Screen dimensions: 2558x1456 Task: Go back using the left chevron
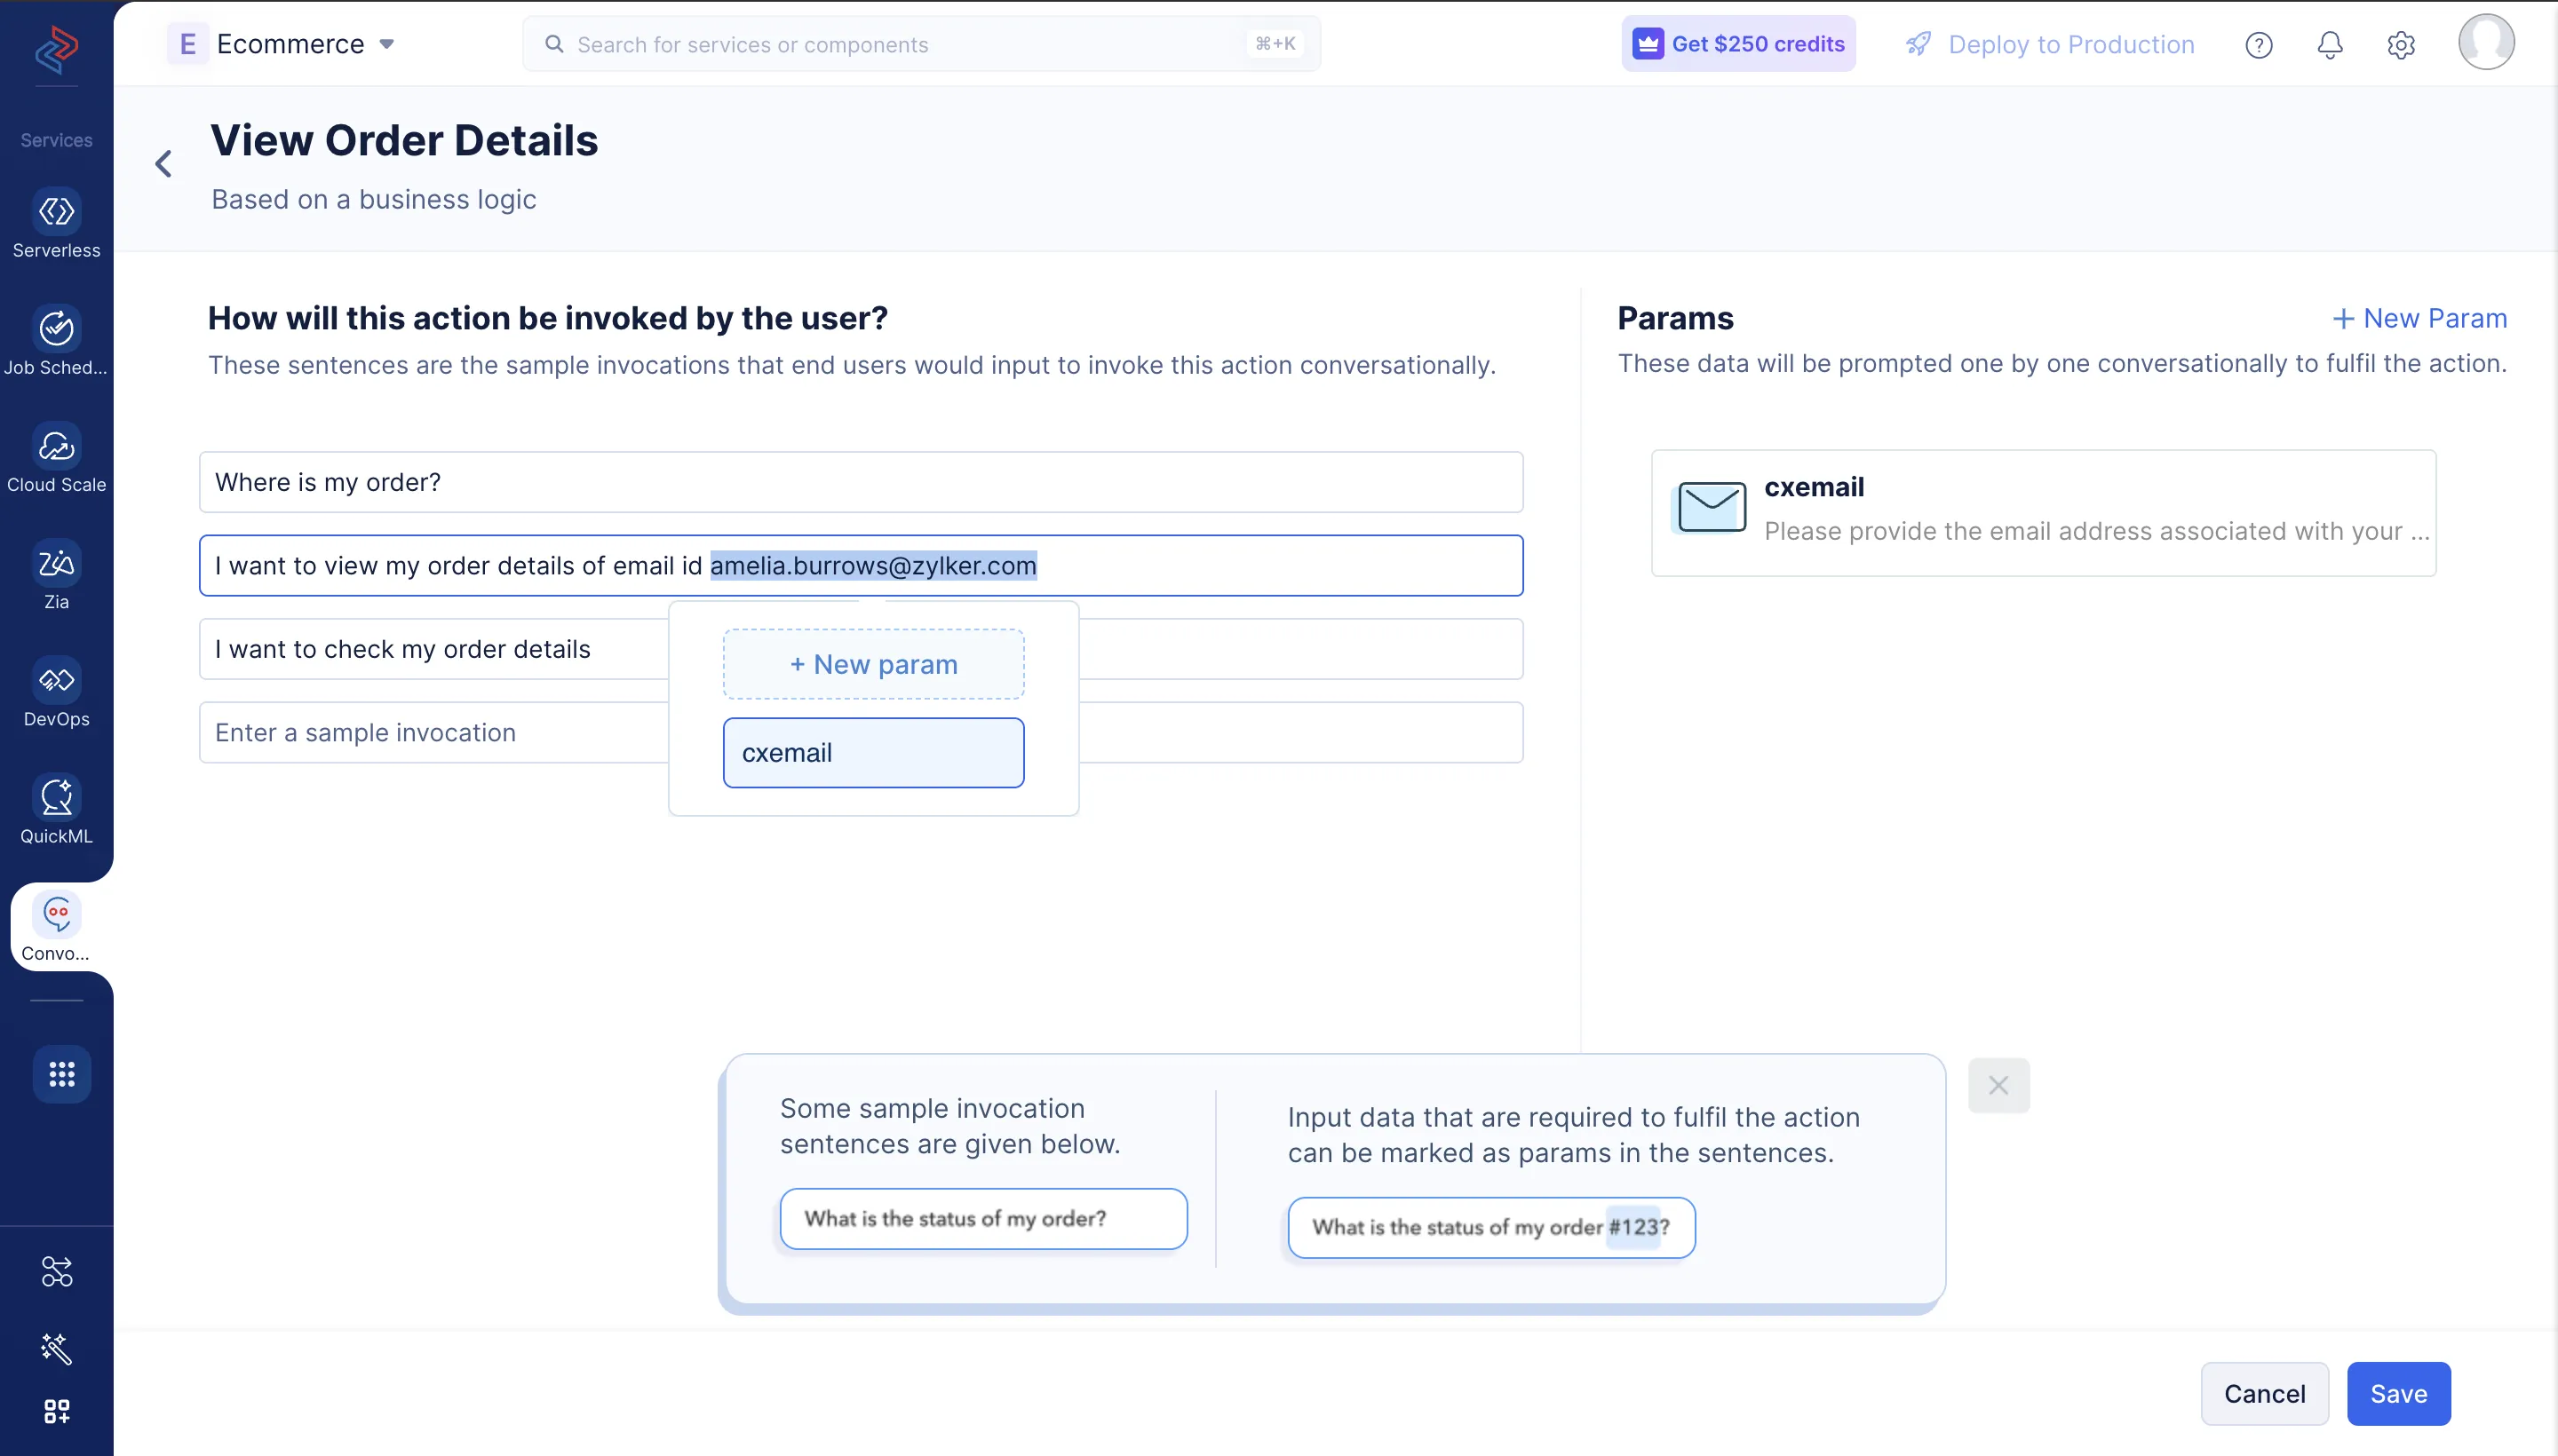[x=164, y=164]
